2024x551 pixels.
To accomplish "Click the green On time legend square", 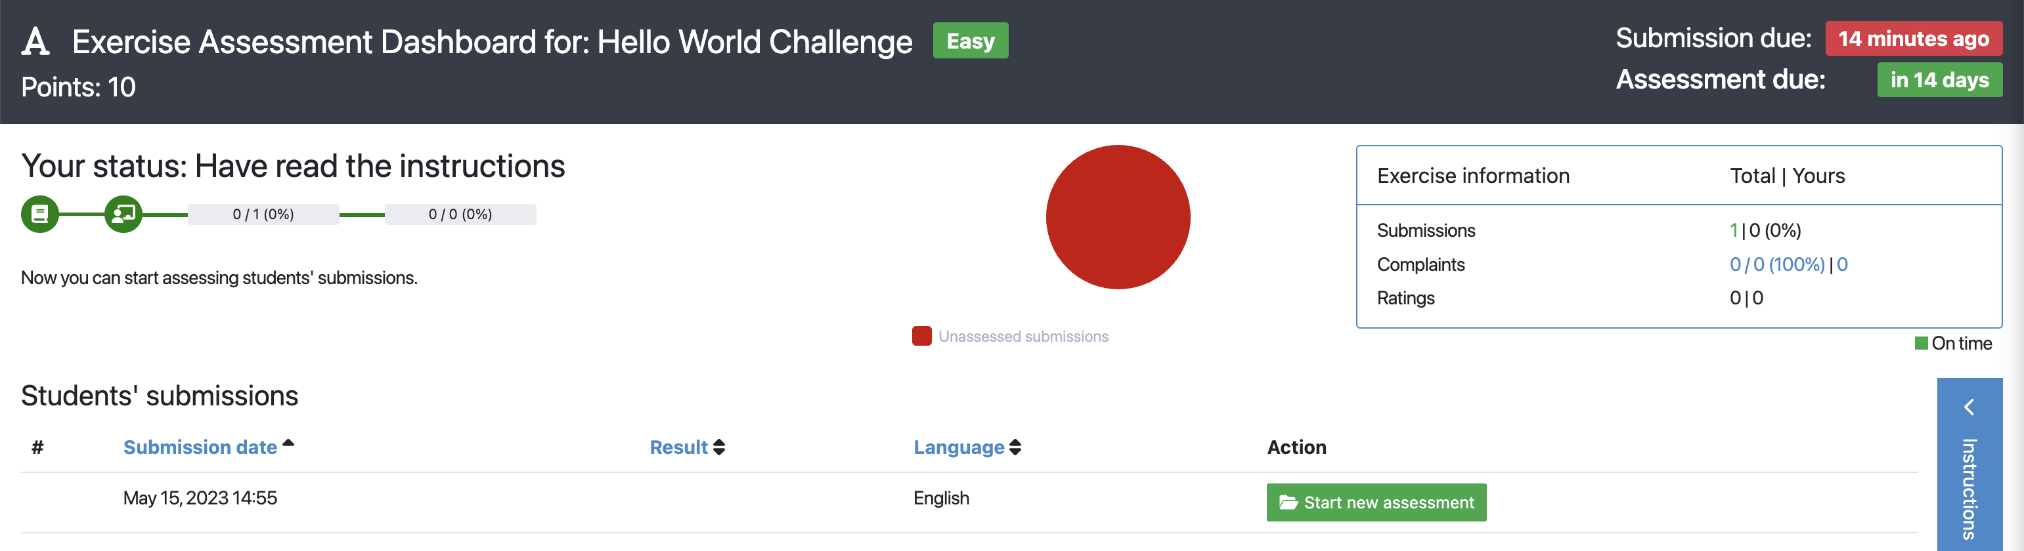I will tap(1921, 343).
